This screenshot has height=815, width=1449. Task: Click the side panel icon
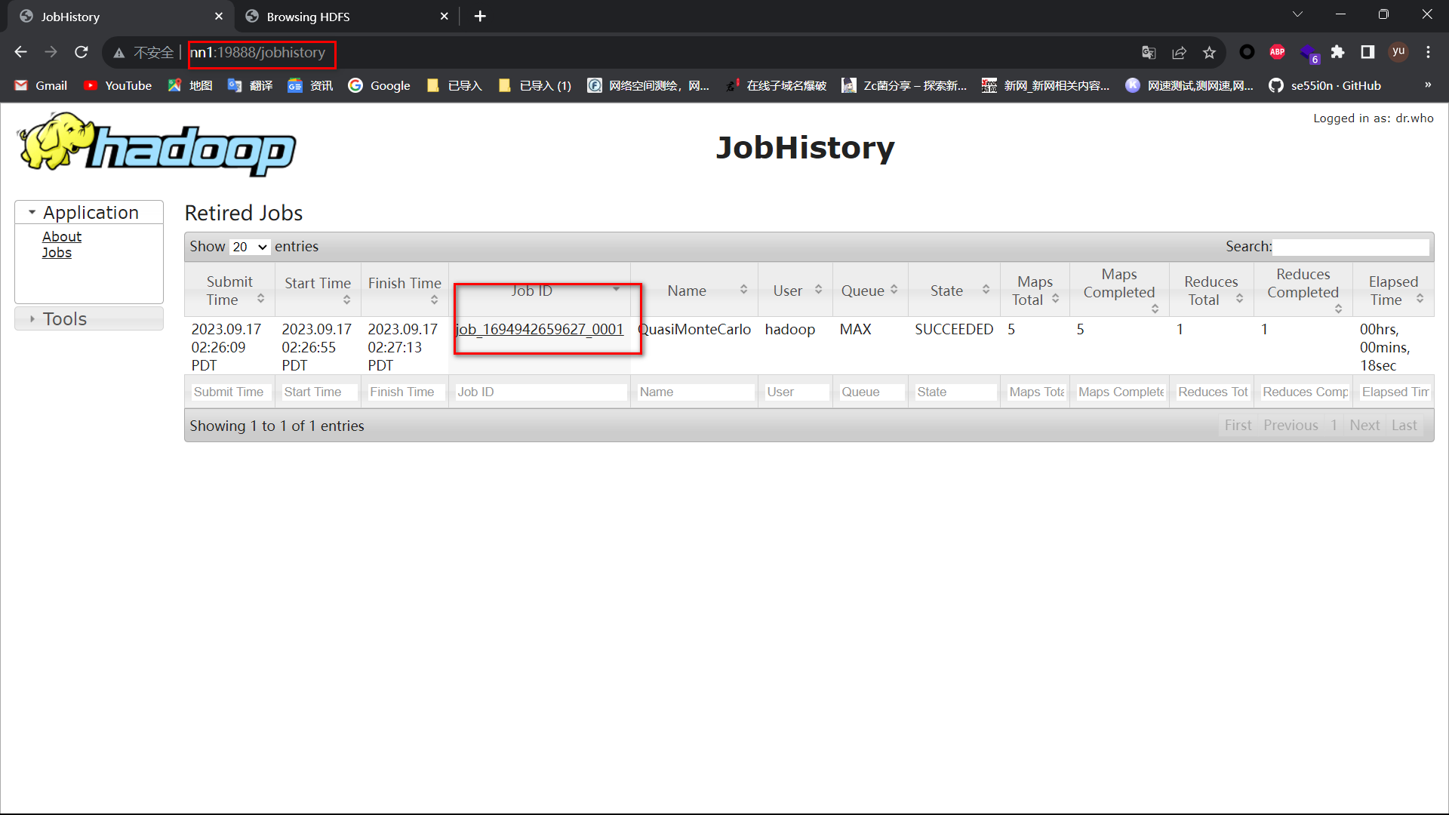tap(1367, 52)
